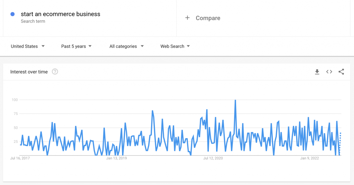The image size is (354, 185).
Task: Click the Jan 13, 2019 axis label
Action: coord(117,158)
